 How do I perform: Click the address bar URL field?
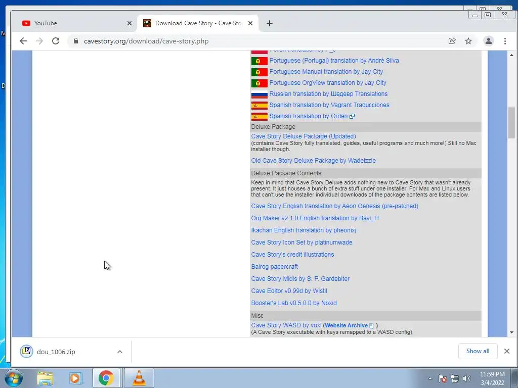point(257,41)
